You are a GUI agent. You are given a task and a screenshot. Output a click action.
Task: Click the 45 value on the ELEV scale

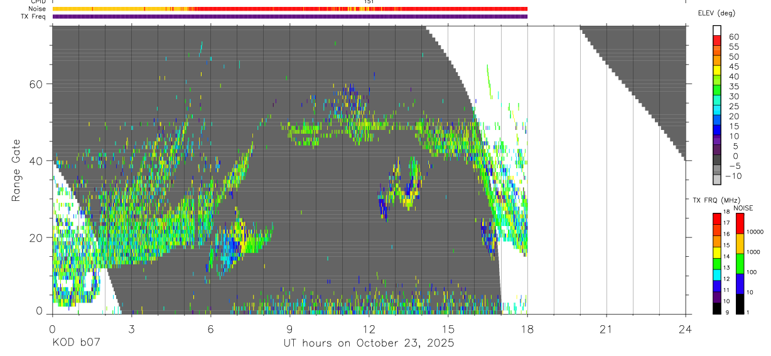tap(733, 67)
